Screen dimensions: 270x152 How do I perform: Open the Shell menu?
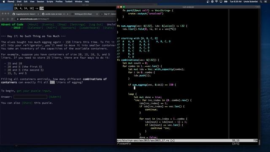point(19,2)
